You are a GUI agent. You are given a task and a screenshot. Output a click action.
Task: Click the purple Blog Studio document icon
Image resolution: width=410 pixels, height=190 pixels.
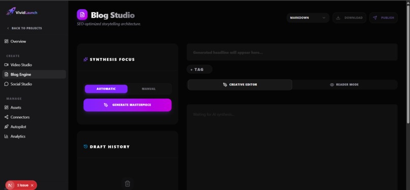click(82, 15)
